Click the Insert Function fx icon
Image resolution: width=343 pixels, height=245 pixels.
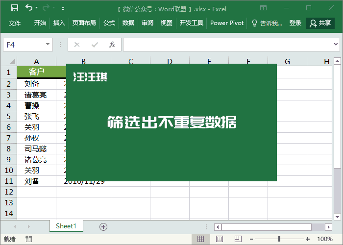[x=112, y=45]
